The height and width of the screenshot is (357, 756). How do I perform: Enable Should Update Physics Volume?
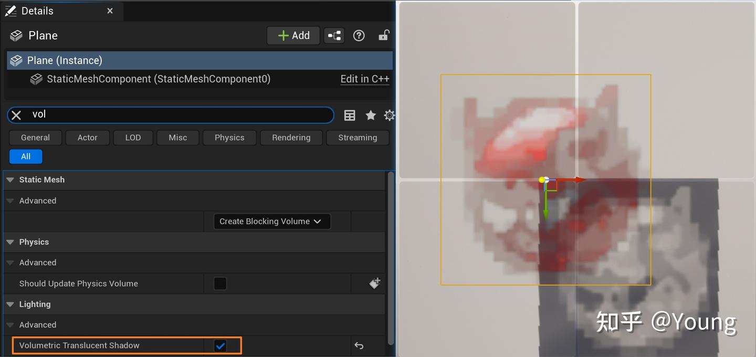coord(220,283)
